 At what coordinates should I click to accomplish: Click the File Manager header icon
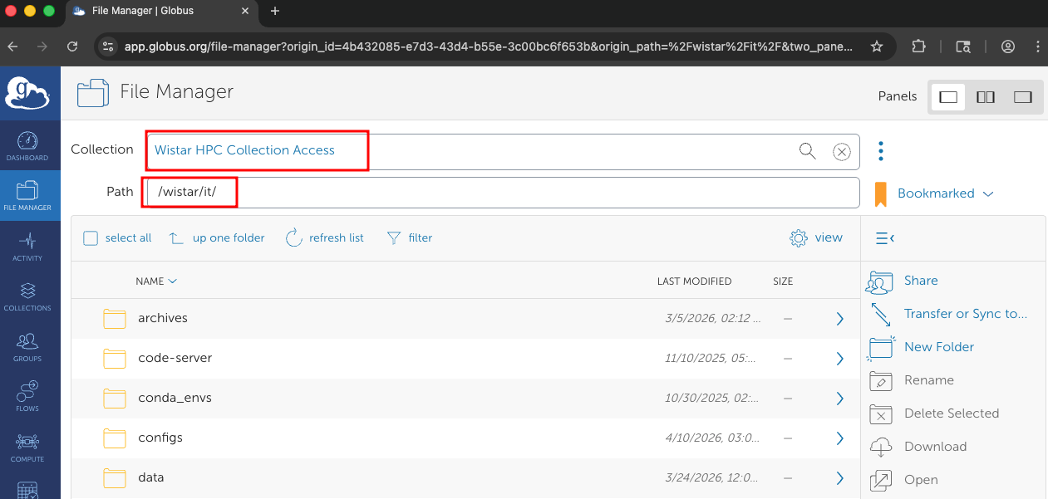93,92
